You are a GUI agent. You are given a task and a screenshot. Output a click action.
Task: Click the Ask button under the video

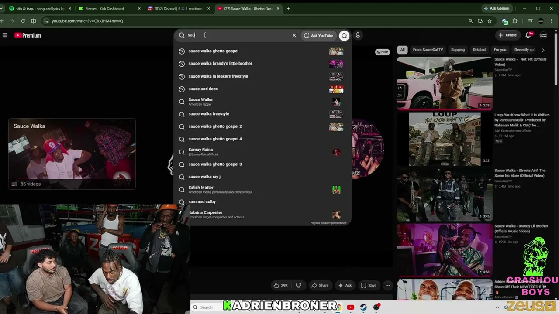point(344,286)
